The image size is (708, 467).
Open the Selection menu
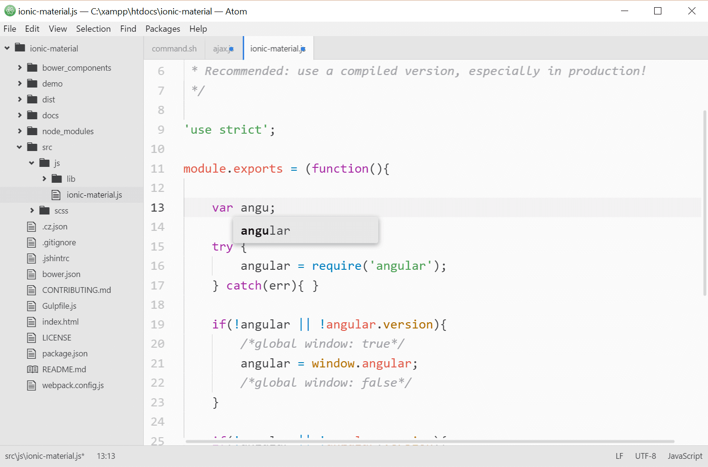click(x=93, y=29)
